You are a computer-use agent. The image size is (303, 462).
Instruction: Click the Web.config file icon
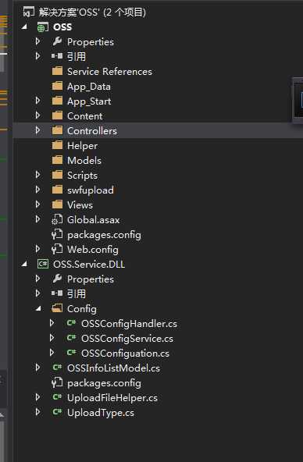57,249
